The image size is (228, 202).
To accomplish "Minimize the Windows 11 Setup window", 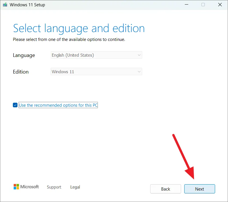I will [x=187, y=5].
